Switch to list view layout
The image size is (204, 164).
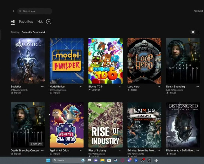coord(198,32)
